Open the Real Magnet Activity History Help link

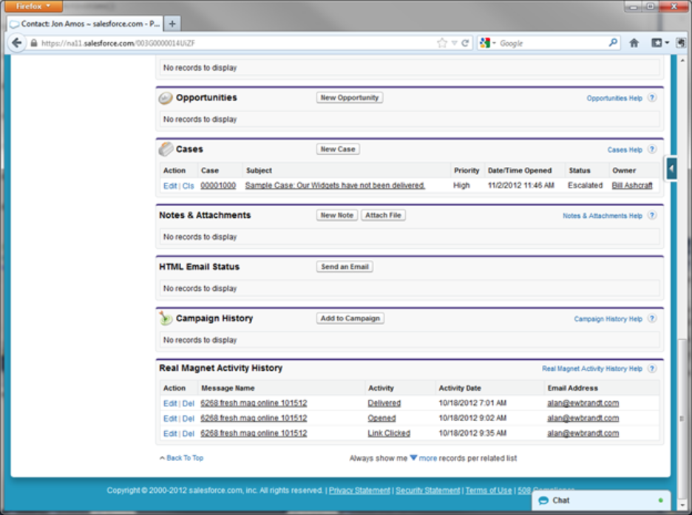(591, 369)
